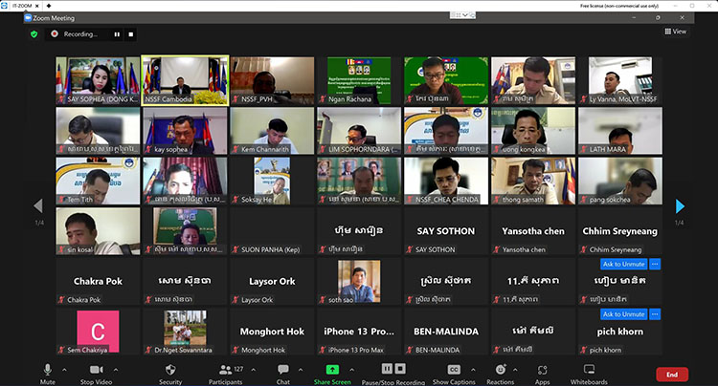Expand share screen options arrow
The width and height of the screenshot is (718, 386).
click(x=351, y=370)
